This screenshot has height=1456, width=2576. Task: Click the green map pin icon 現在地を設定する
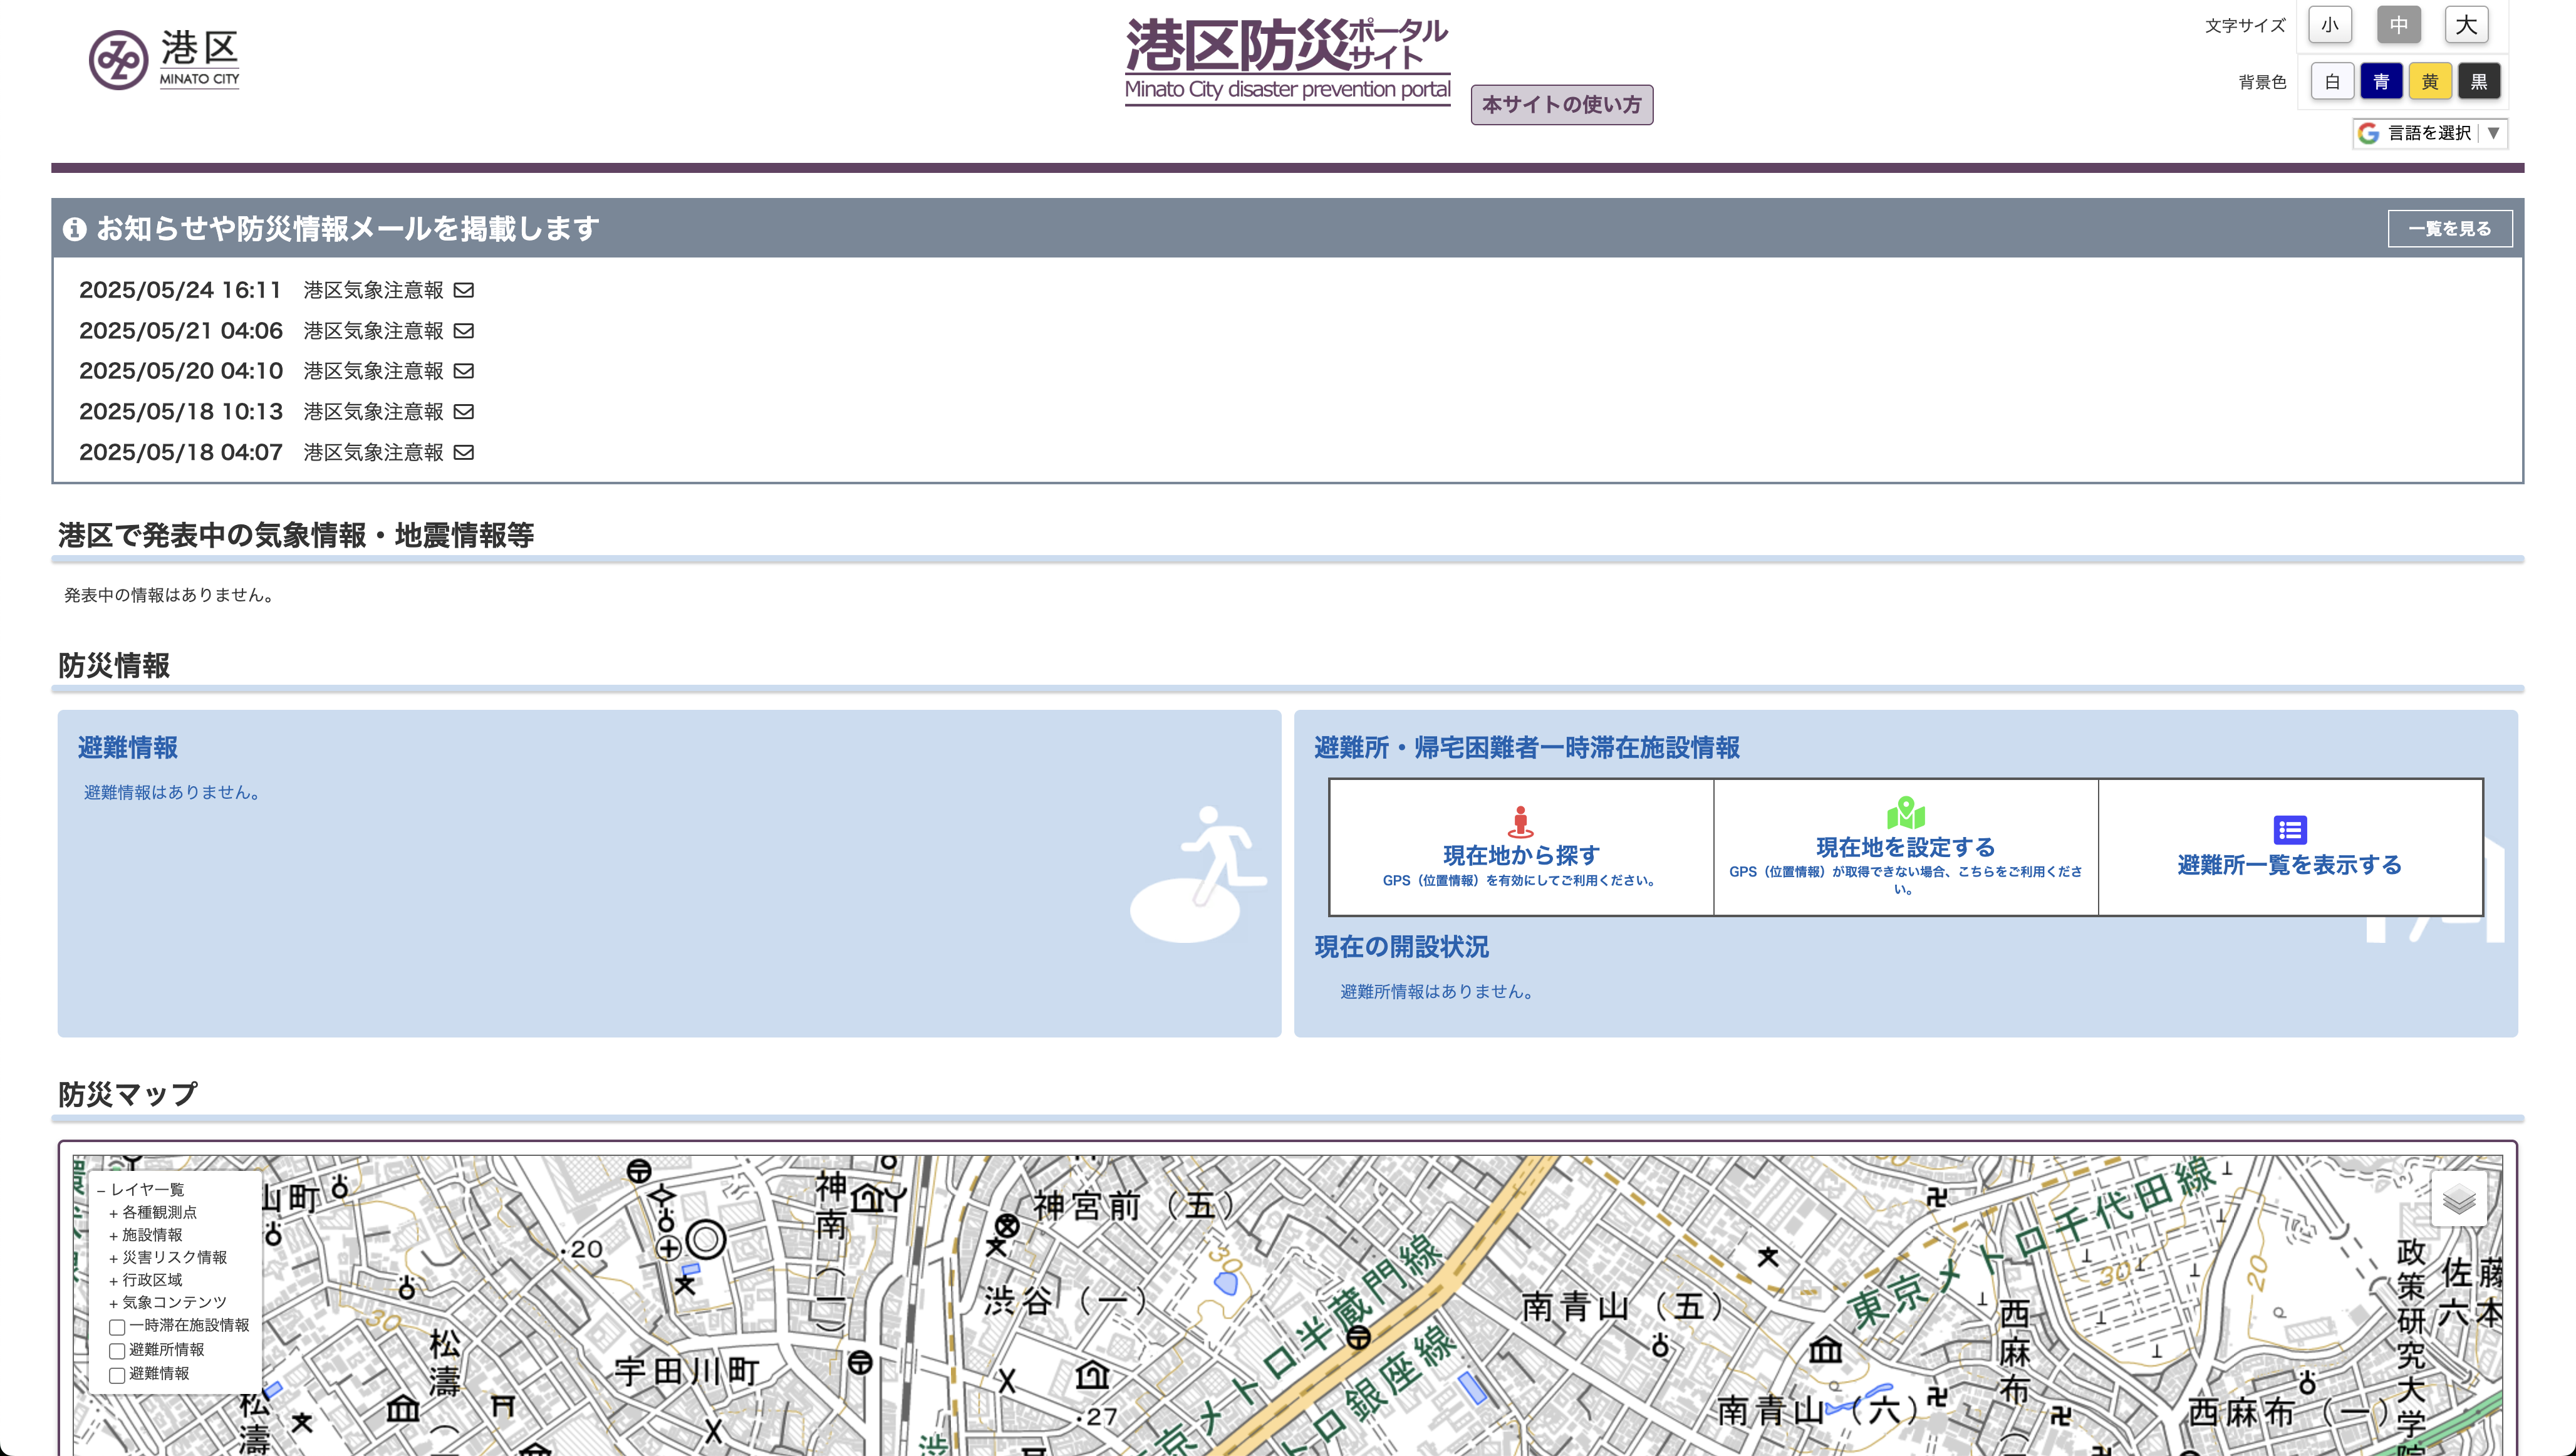click(1905, 813)
